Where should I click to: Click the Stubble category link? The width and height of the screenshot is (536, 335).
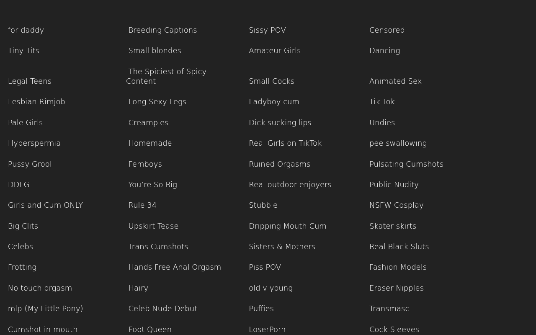(263, 205)
